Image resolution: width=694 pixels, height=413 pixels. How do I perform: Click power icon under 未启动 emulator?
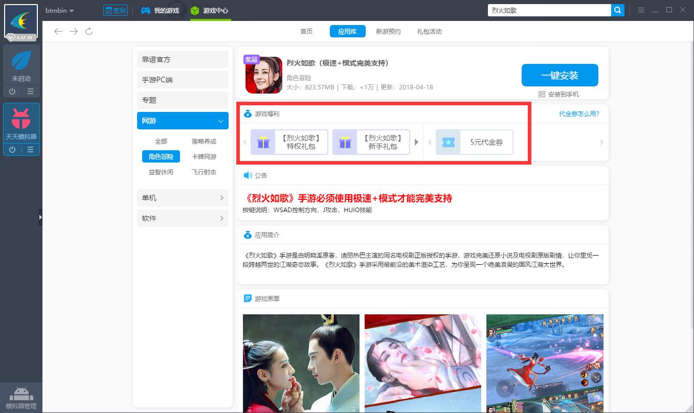coord(12,91)
